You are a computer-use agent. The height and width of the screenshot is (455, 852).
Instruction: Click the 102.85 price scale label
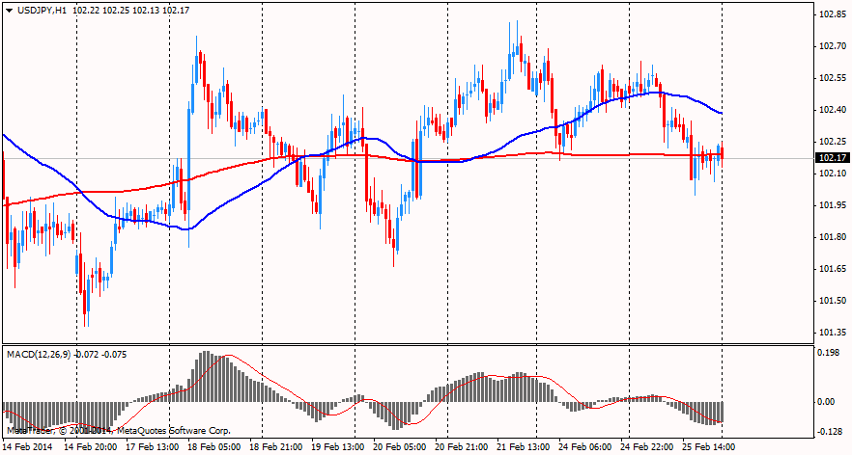(832, 14)
